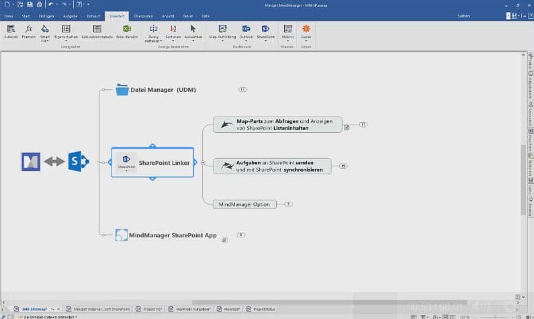Select the Map-Parts zum Abfragen topic
Image resolution: width=534 pixels, height=319 pixels.
(x=277, y=125)
